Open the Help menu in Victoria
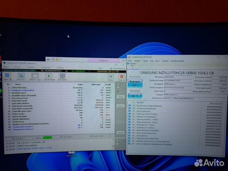 [x=100, y=68]
